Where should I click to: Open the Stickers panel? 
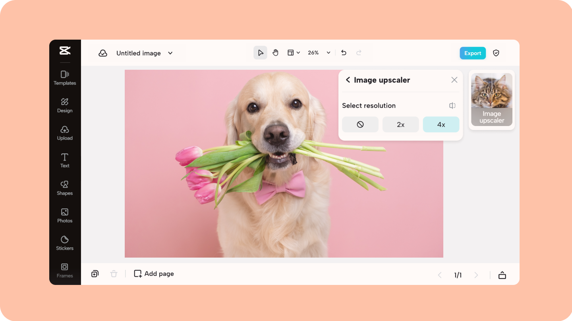(x=65, y=243)
